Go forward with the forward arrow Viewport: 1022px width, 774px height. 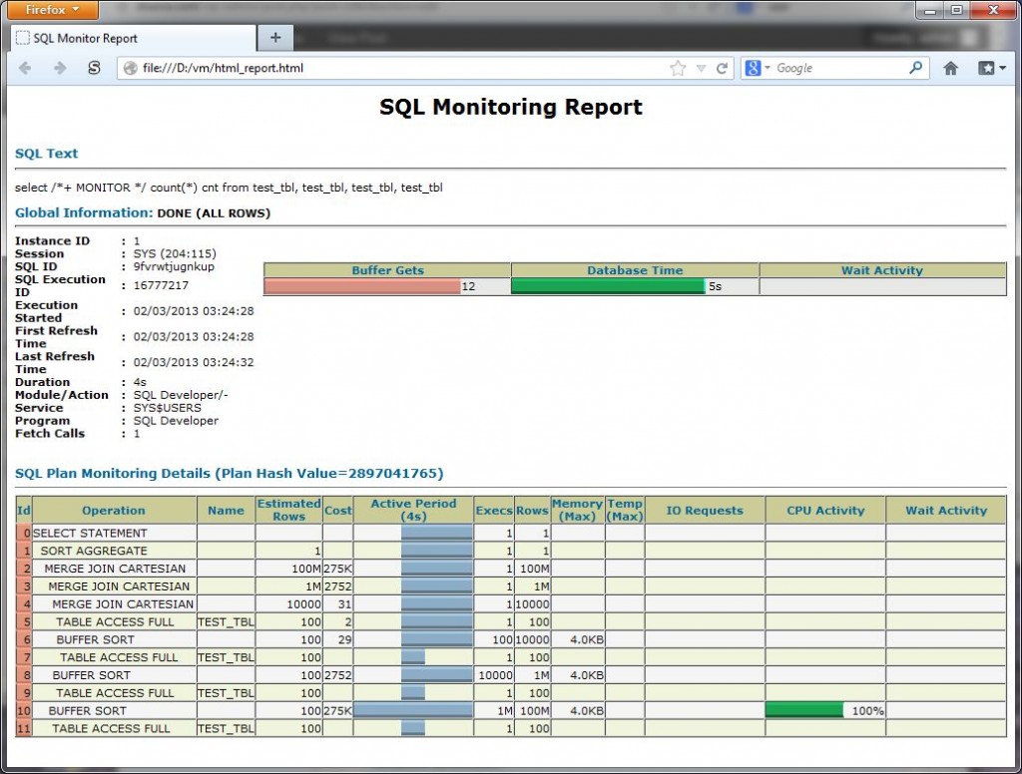point(60,68)
